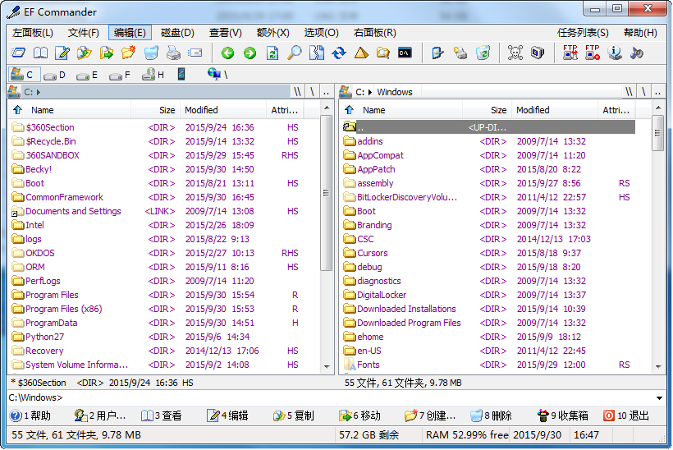
Task: Click the 5 复制 function button
Action: pyautogui.click(x=294, y=416)
